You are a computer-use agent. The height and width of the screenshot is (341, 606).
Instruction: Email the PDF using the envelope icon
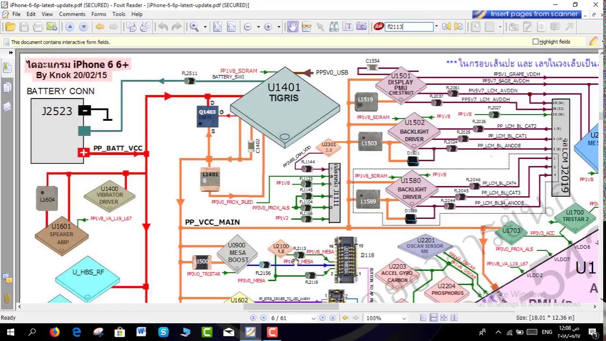click(x=52, y=27)
